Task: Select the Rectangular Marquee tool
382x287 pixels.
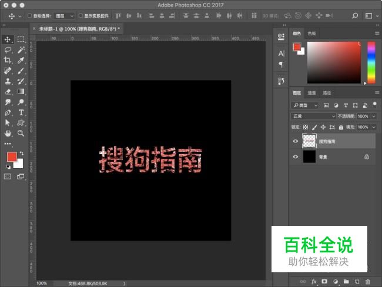Action: tap(21, 39)
